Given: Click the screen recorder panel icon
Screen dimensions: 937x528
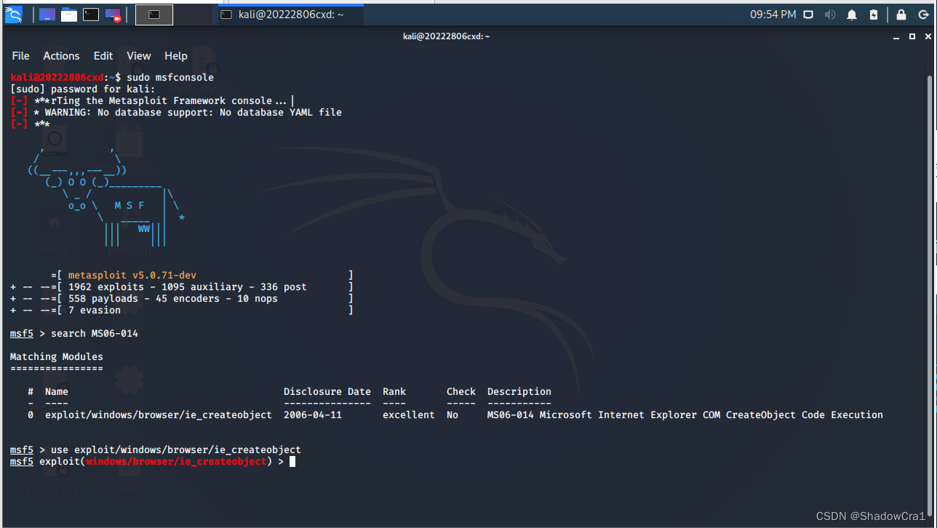Looking at the screenshot, I should tap(113, 14).
